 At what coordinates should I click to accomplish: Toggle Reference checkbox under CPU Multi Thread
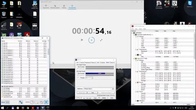pyautogui.click(x=78, y=75)
